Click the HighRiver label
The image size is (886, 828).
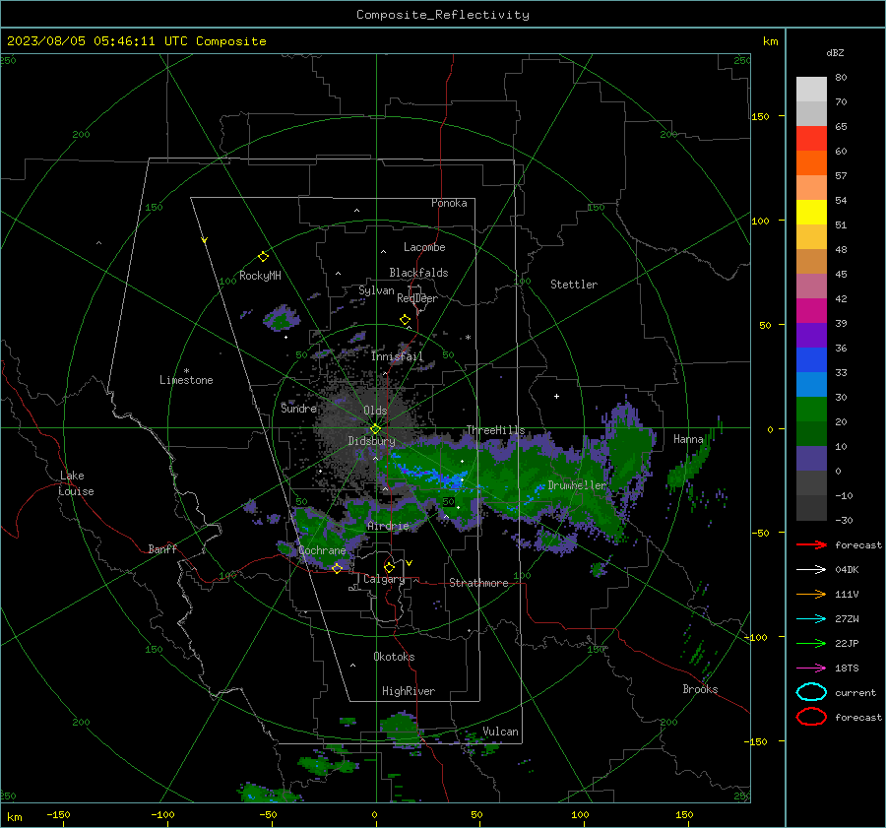pos(409,692)
